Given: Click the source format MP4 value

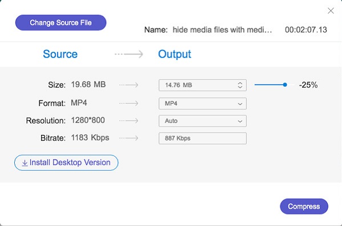Looking at the screenshot, I should pyautogui.click(x=79, y=103).
